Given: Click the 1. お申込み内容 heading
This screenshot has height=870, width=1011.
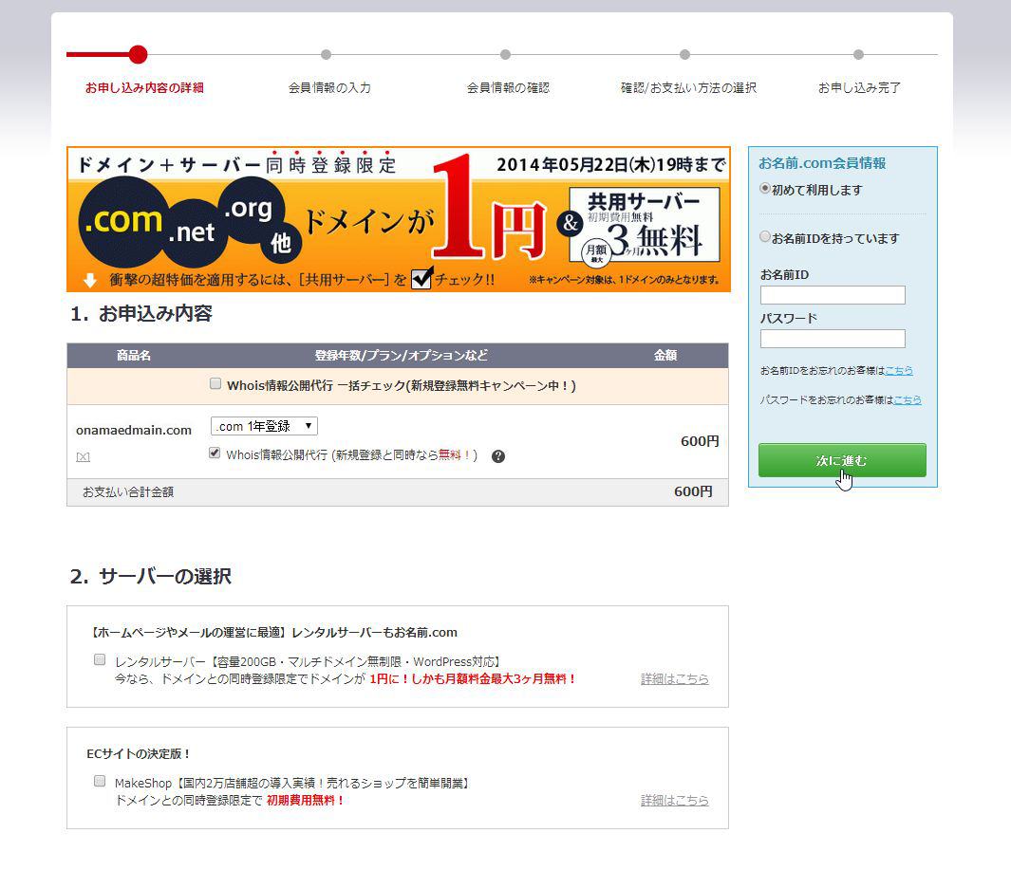Looking at the screenshot, I should [x=141, y=313].
